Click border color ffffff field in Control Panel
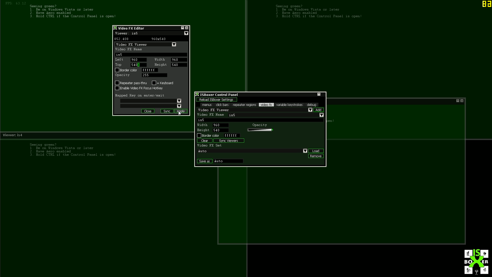Image resolution: width=492 pixels, height=277 pixels. (232, 135)
